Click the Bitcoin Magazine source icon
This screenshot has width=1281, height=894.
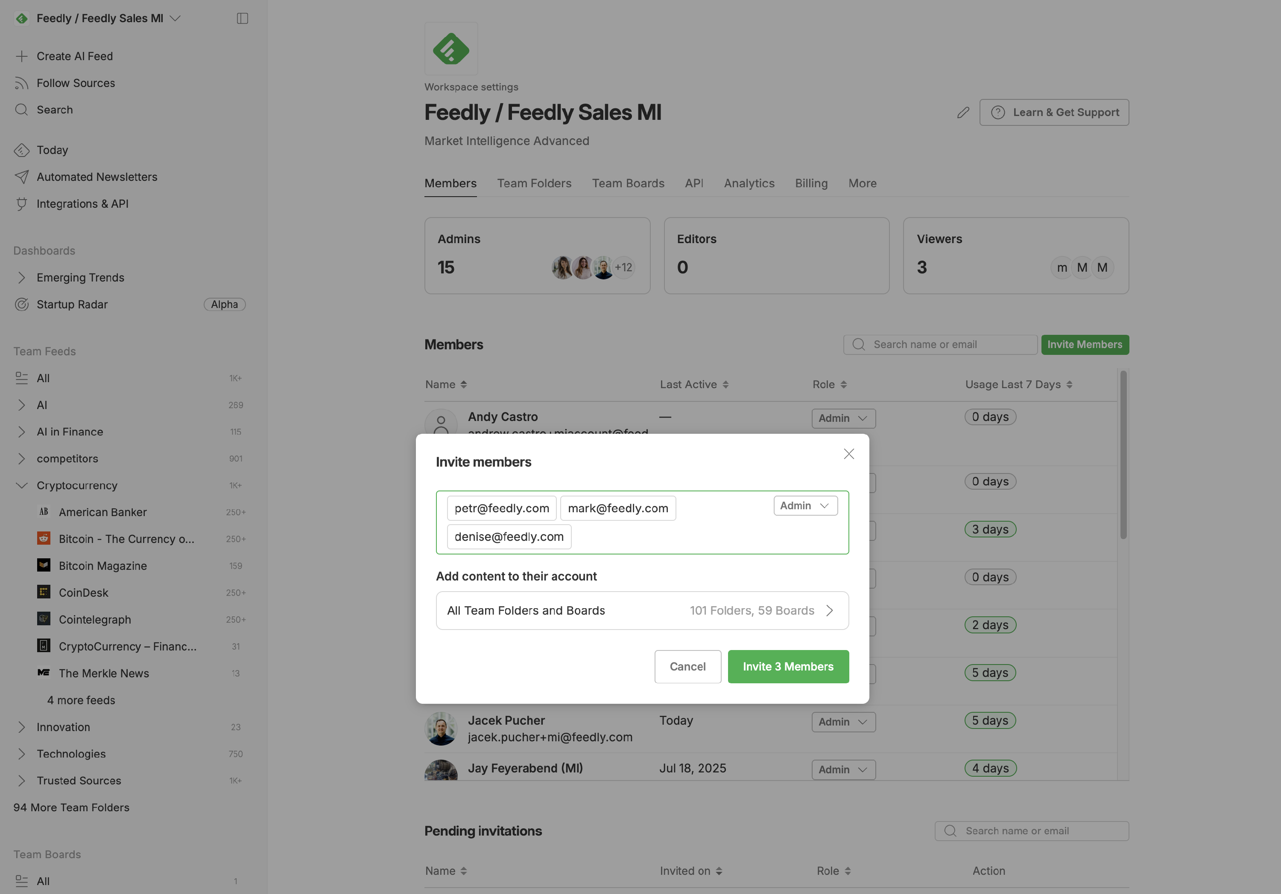pyautogui.click(x=44, y=565)
